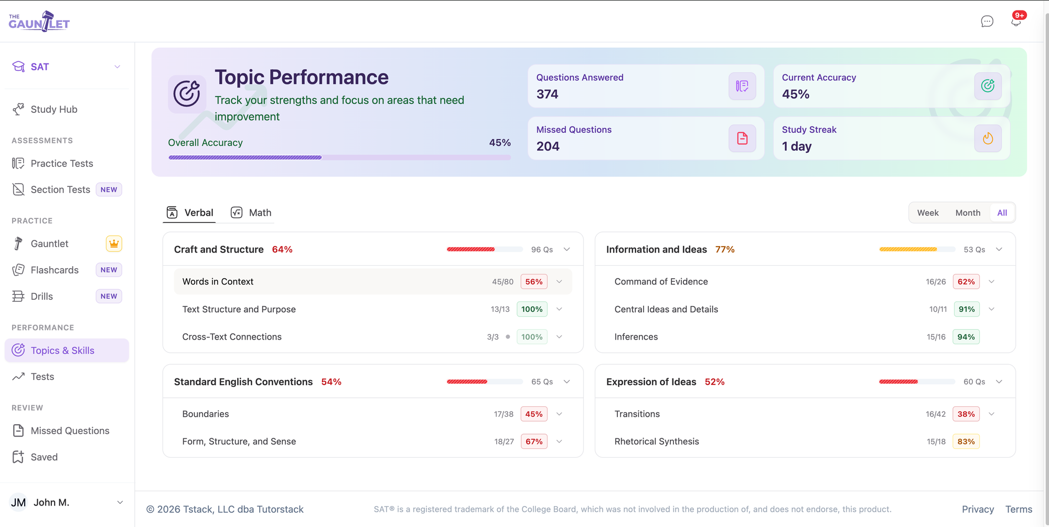The height and width of the screenshot is (527, 1049).
Task: Switch to the Verbal tab
Action: pyautogui.click(x=190, y=213)
